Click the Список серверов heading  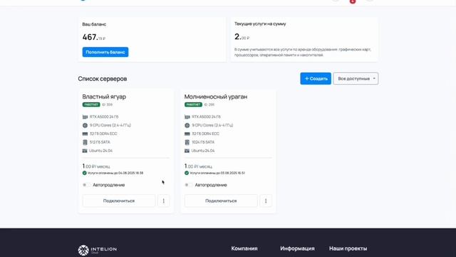coord(103,79)
